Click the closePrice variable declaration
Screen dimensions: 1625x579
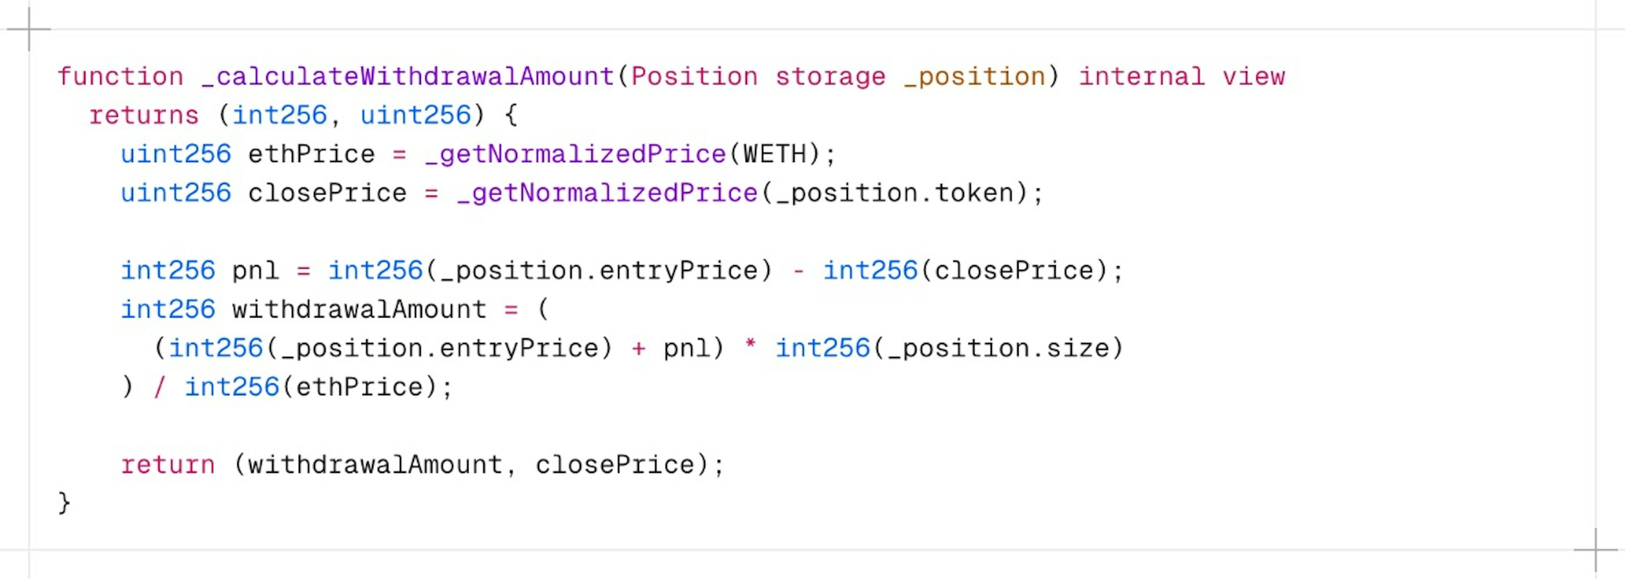[328, 193]
